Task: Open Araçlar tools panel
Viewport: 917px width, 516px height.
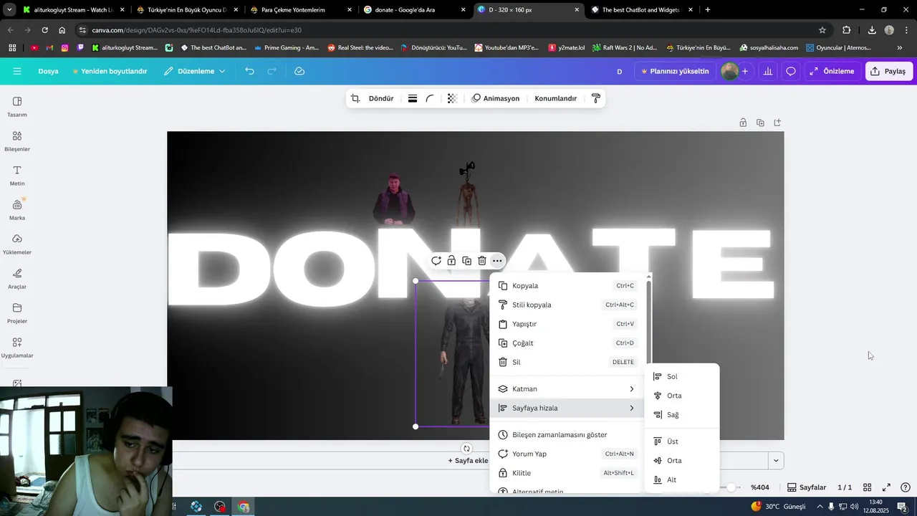Action: coord(17,278)
